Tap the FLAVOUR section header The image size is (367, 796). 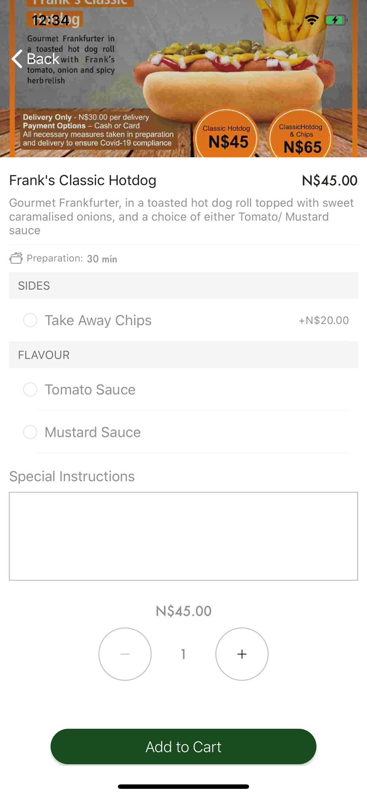pyautogui.click(x=183, y=355)
